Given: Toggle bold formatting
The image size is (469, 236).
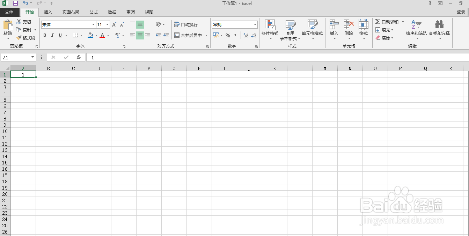Looking at the screenshot, I should (44, 35).
